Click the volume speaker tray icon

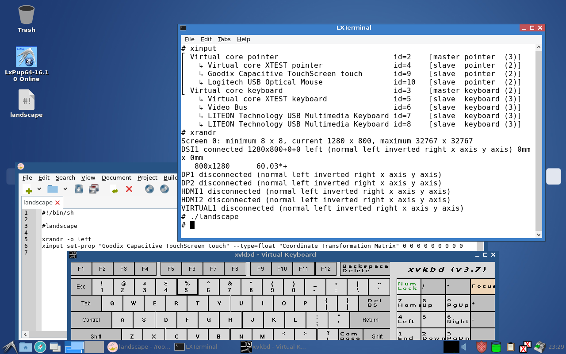point(464,347)
